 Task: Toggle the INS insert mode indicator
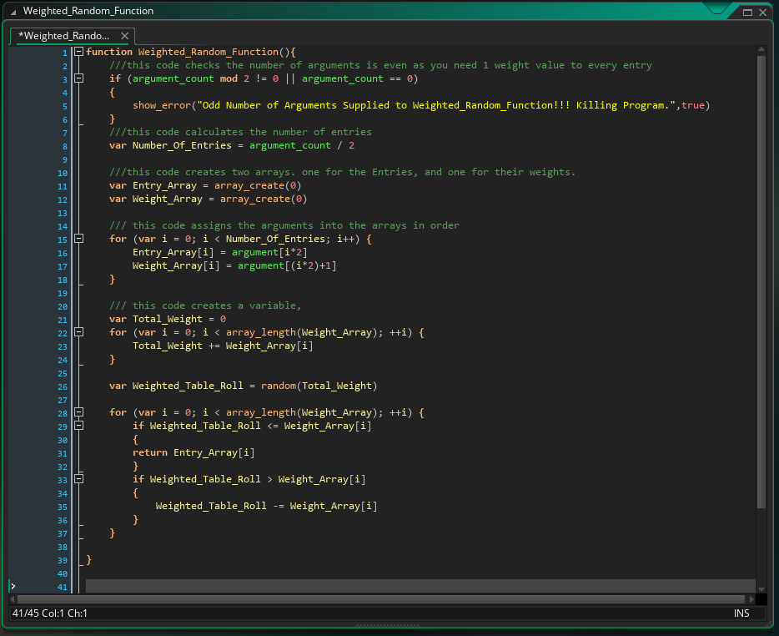coord(741,613)
